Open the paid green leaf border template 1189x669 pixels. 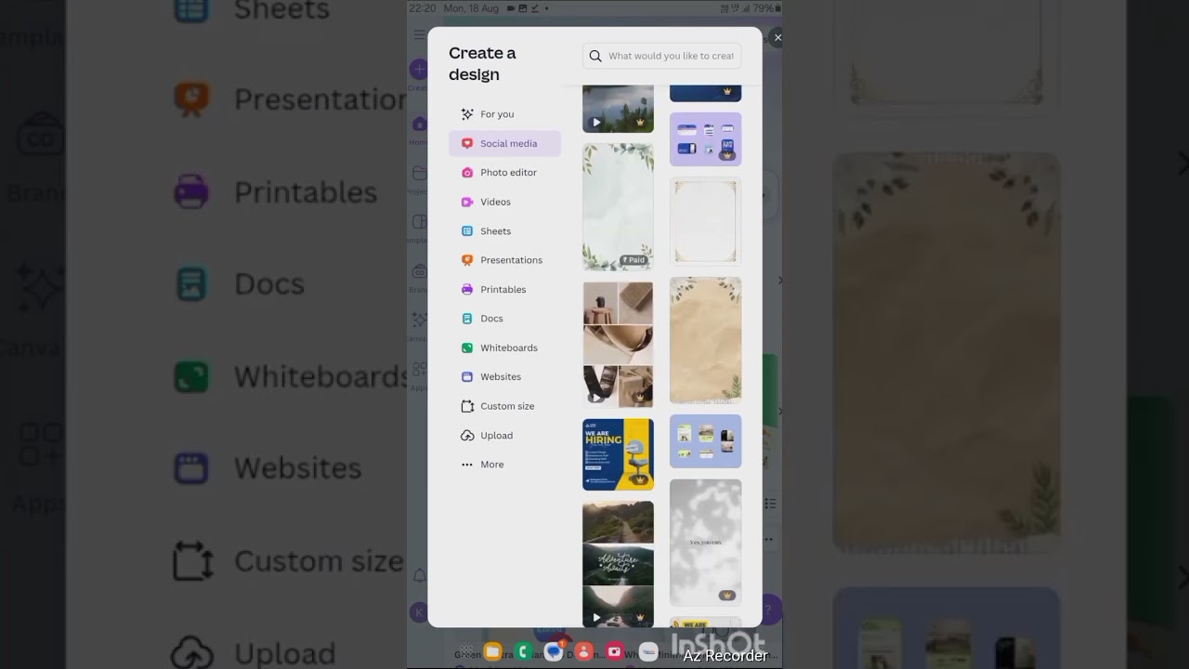[x=618, y=206]
